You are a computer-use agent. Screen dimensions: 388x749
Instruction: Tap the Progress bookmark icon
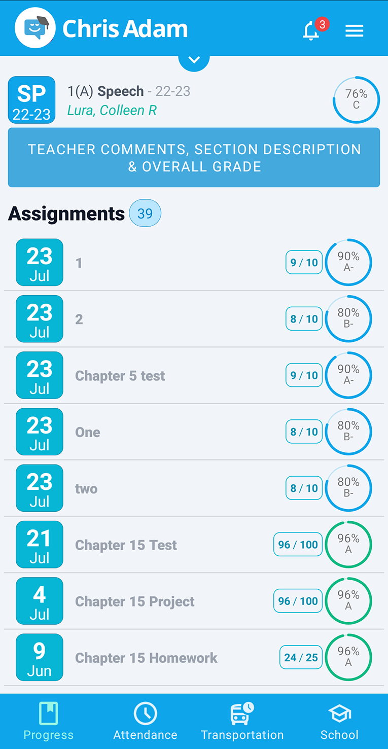[x=49, y=714]
